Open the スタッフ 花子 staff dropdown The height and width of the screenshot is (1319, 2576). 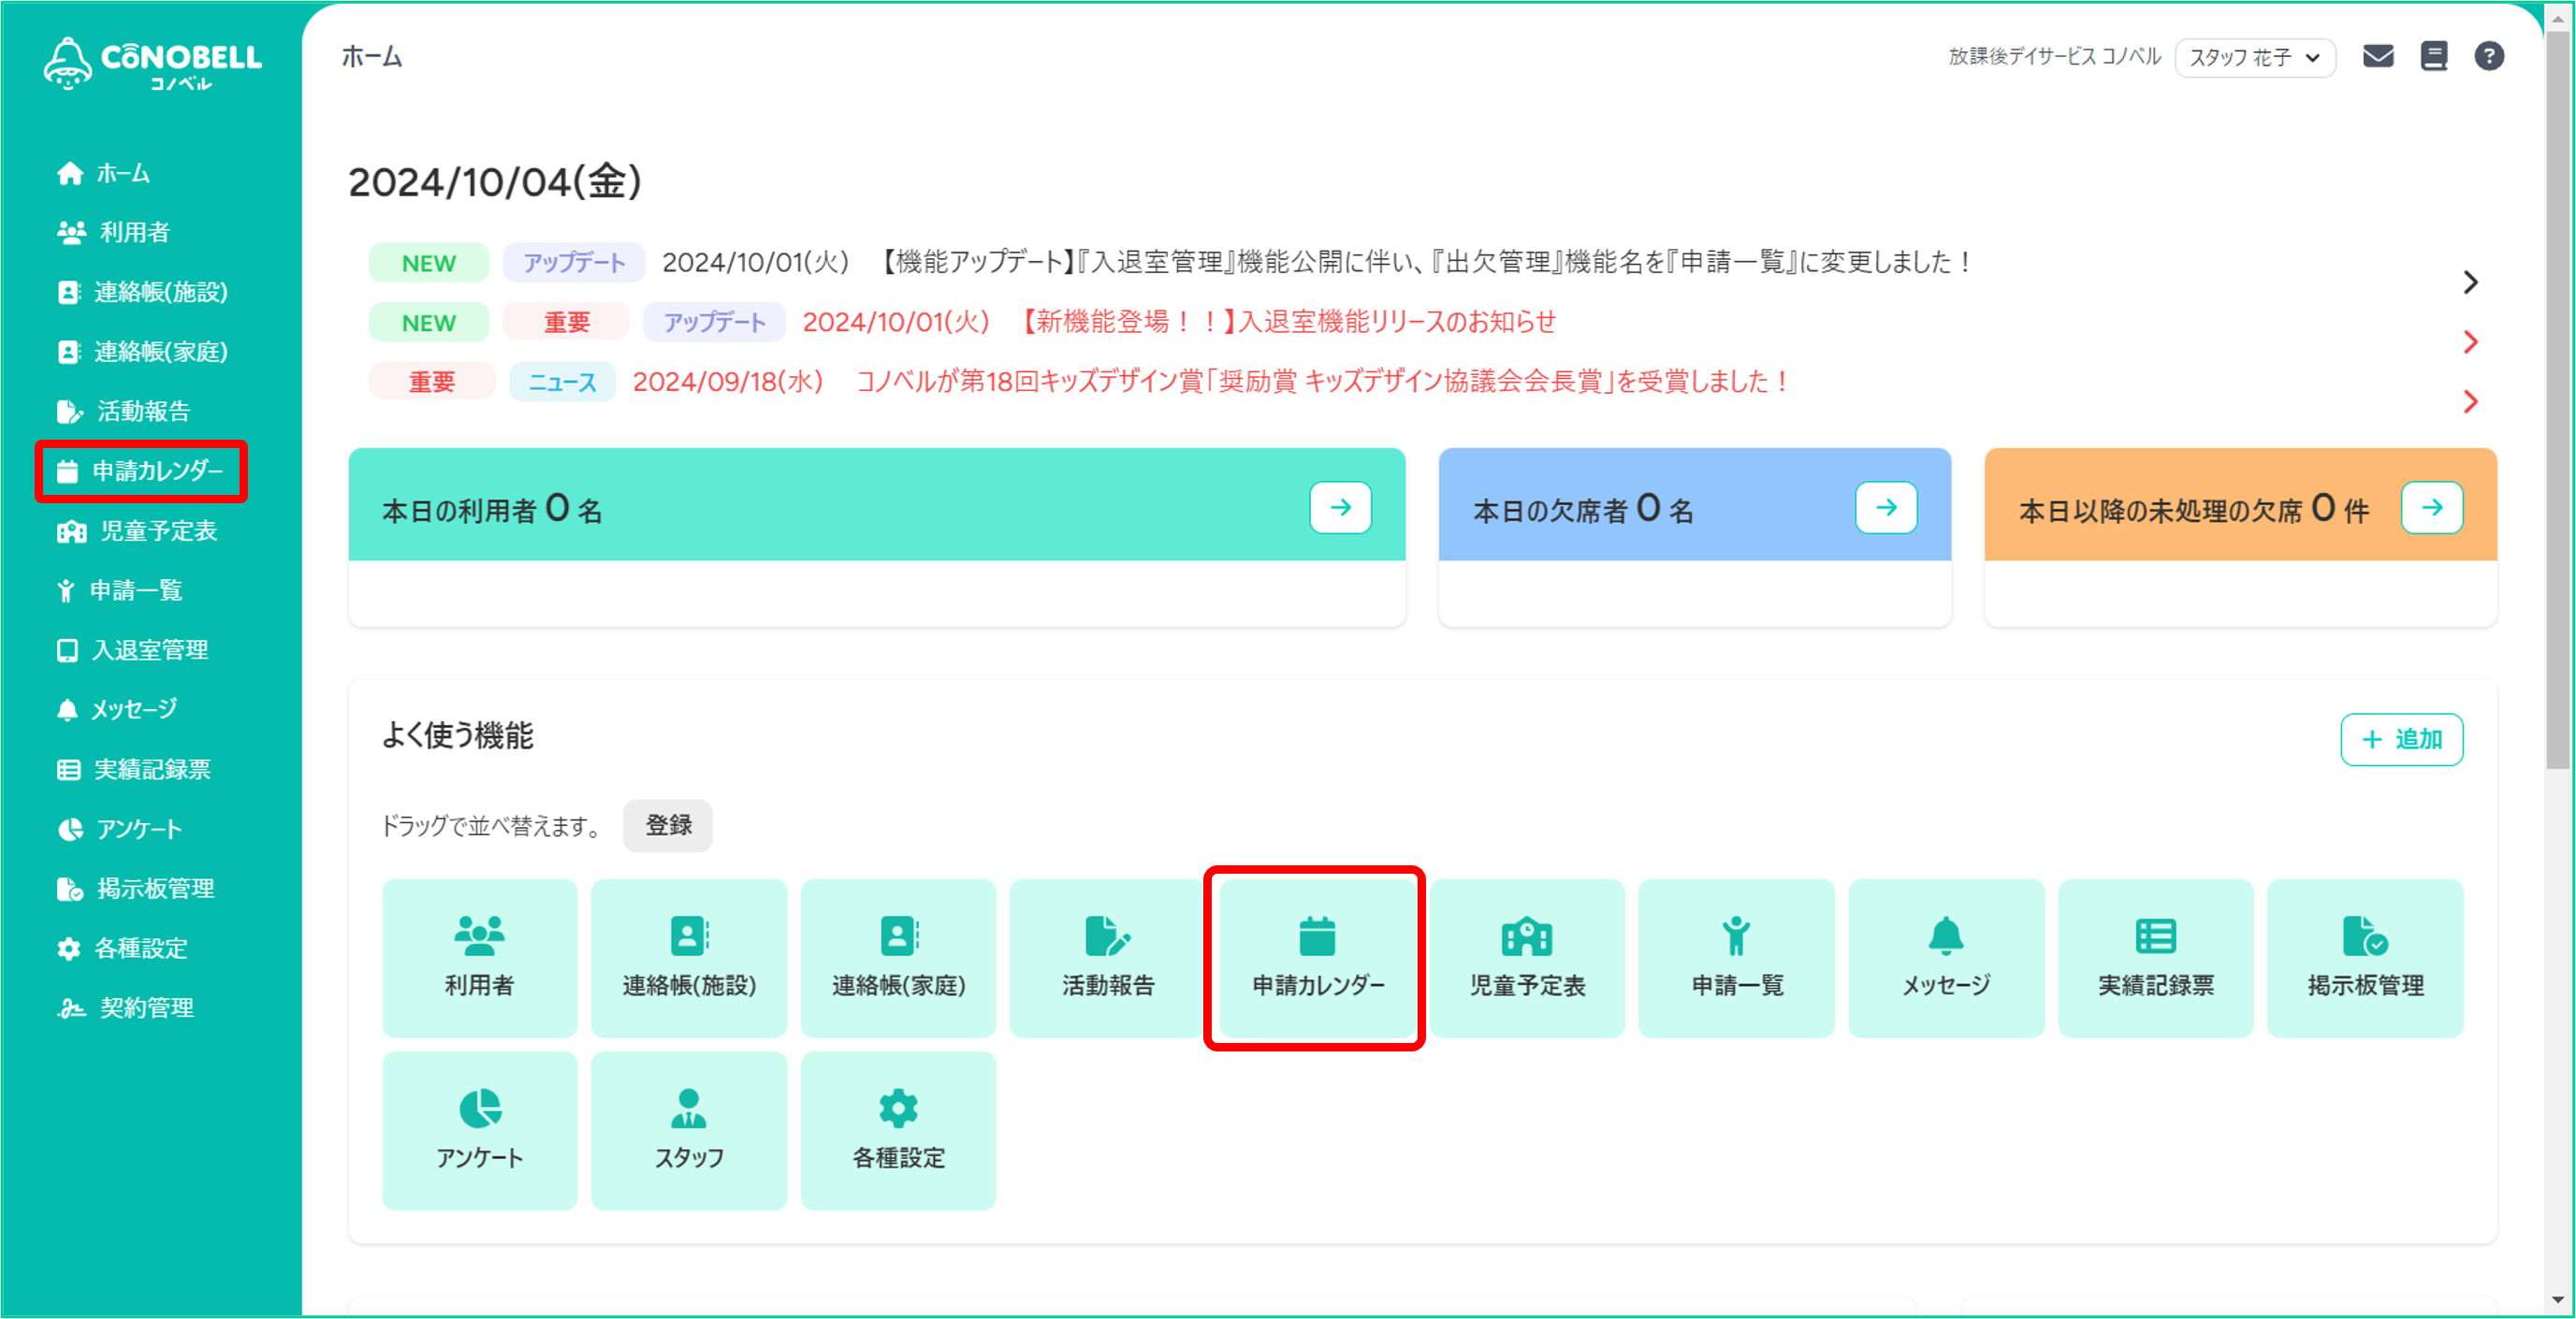pyautogui.click(x=2254, y=58)
